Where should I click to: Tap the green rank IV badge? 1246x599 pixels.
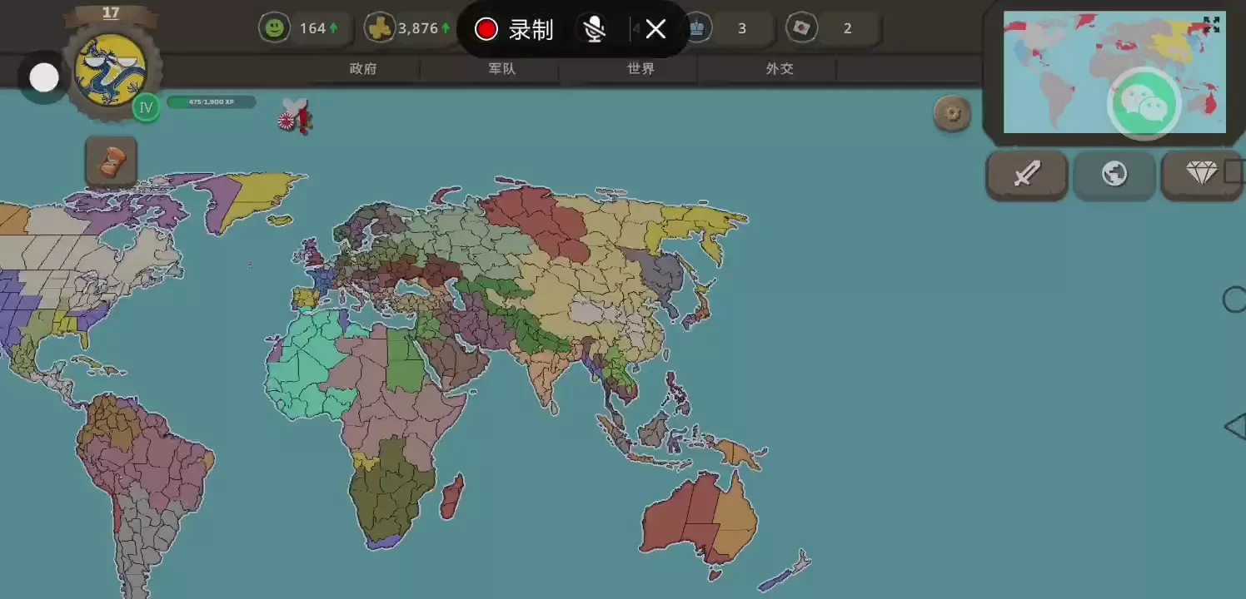146,107
